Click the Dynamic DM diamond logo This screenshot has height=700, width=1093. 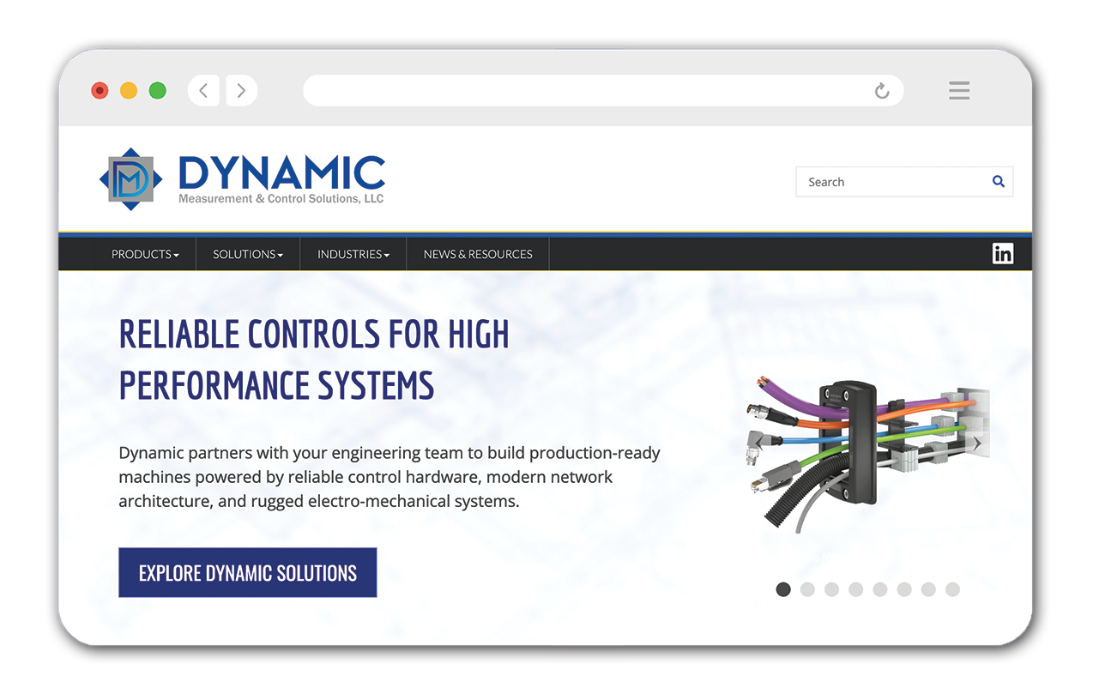click(131, 179)
